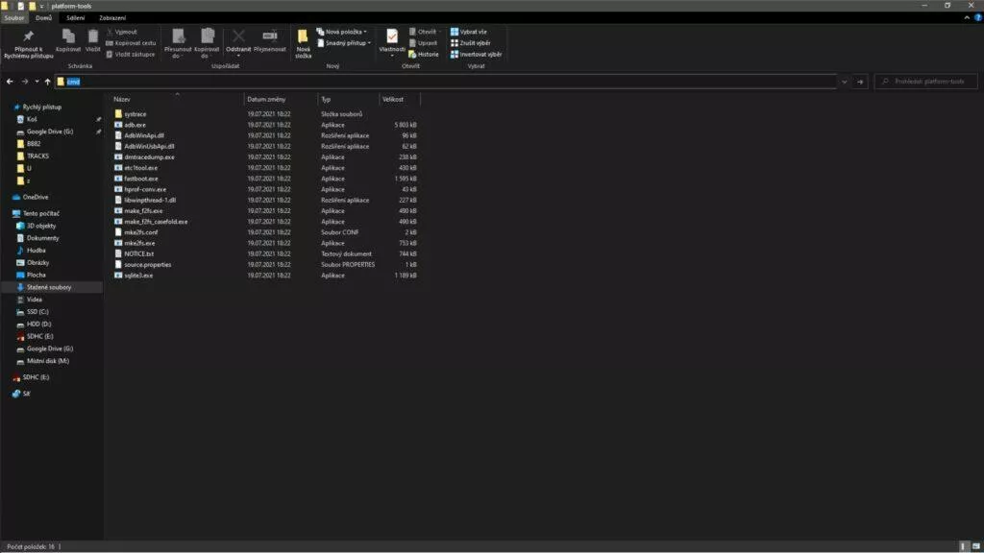Image resolution: width=984 pixels, height=553 pixels.
Task: Click the Back arrow navigation icon
Action: [10, 82]
